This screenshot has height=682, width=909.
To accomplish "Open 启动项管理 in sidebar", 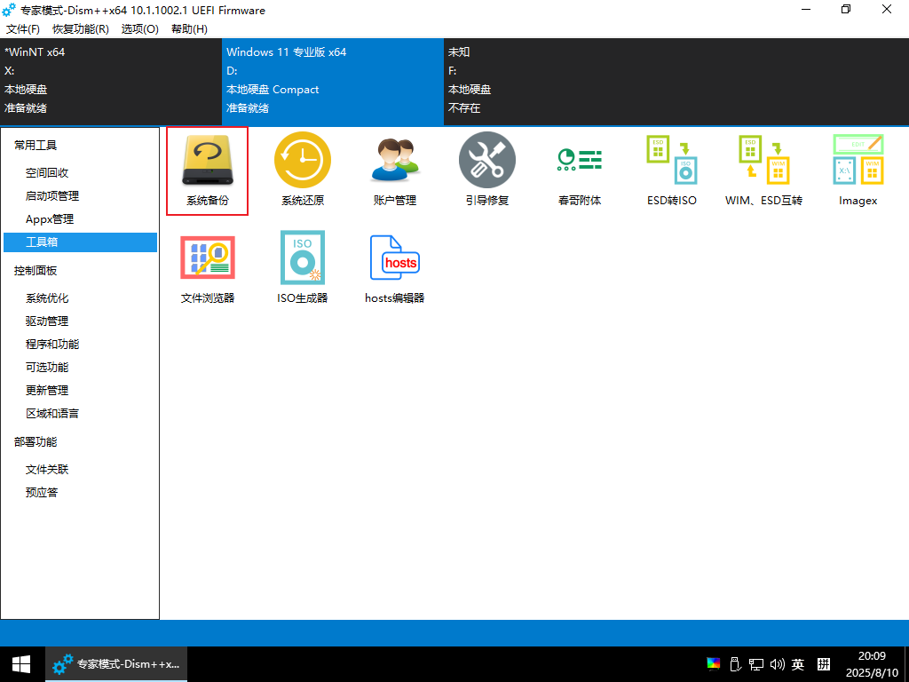I will coord(52,196).
